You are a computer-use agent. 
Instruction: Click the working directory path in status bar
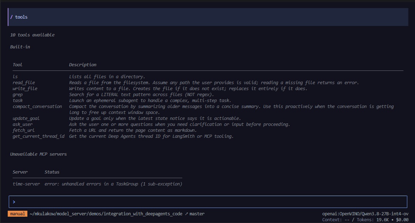click(106, 214)
